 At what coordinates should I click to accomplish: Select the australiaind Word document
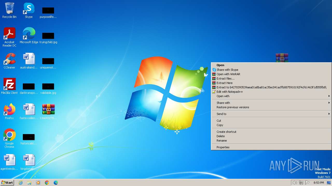coord(29,61)
